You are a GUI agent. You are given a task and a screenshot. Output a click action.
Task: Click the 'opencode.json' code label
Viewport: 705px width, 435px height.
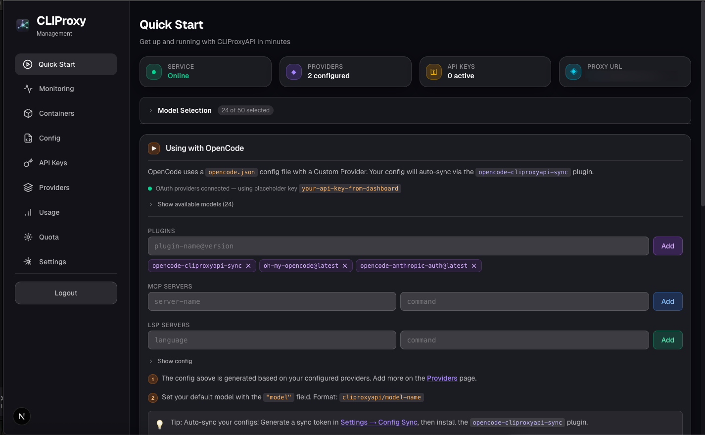232,172
